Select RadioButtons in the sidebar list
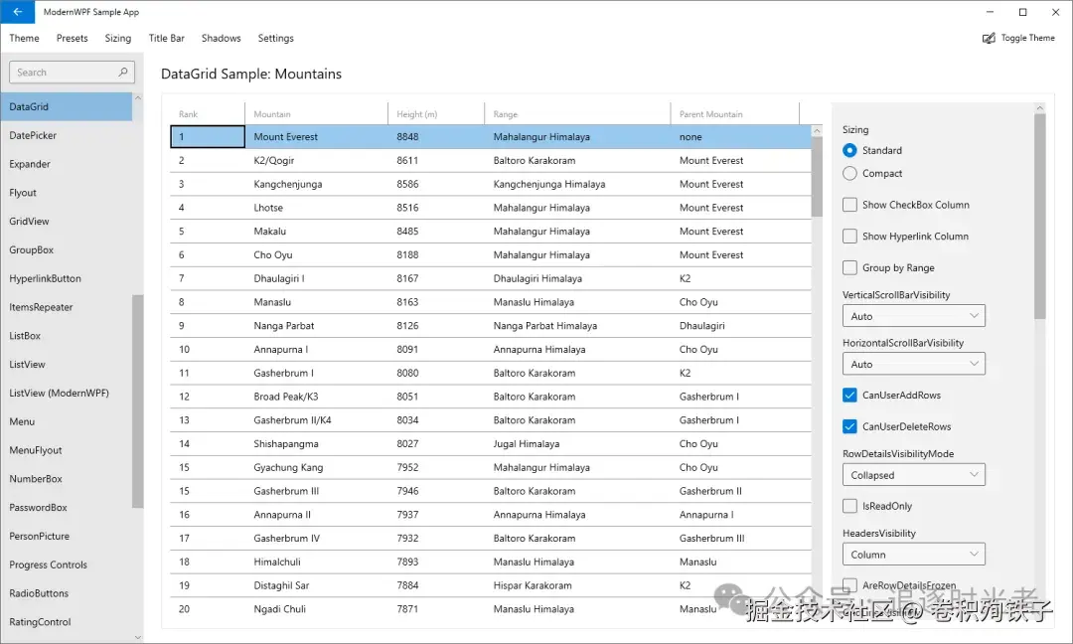The image size is (1073, 644). coord(67,593)
